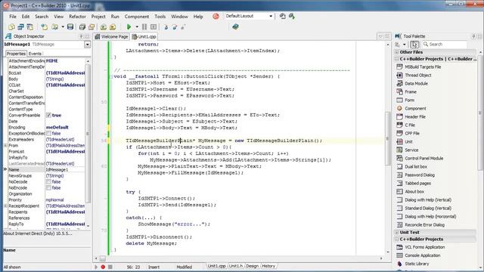
Task: Select VCL Forms Application item
Action: coord(425,247)
